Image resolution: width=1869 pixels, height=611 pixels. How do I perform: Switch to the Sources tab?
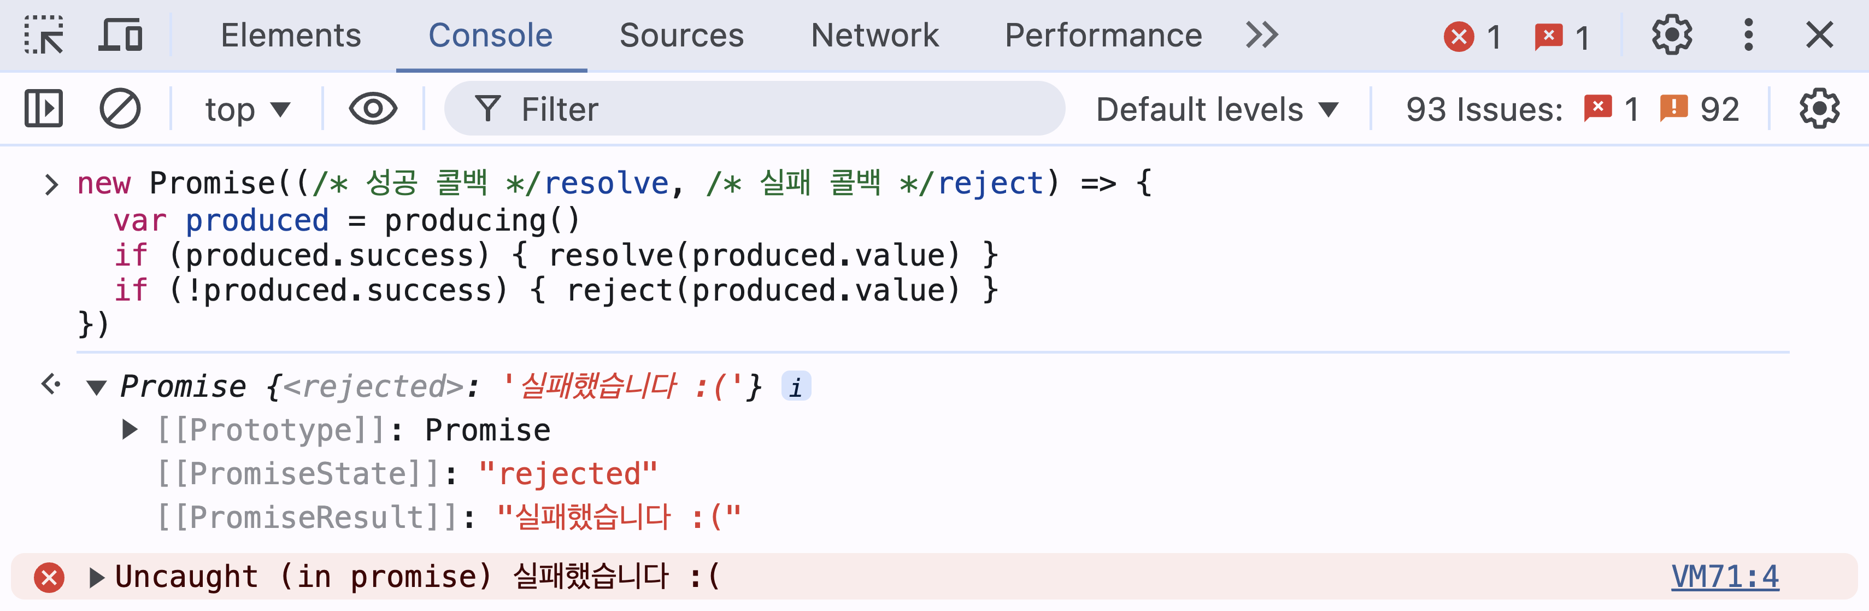pyautogui.click(x=681, y=35)
